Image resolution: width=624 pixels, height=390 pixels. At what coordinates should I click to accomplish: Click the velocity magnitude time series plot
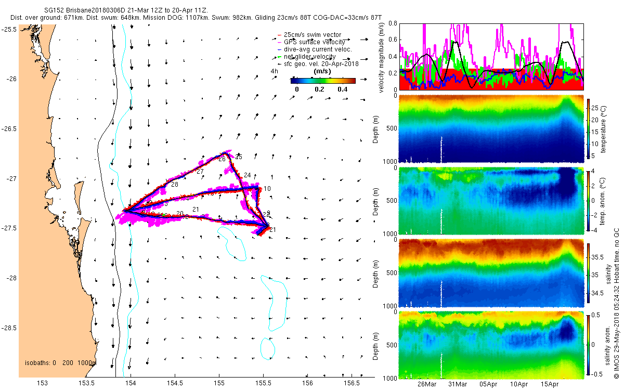[x=491, y=56]
